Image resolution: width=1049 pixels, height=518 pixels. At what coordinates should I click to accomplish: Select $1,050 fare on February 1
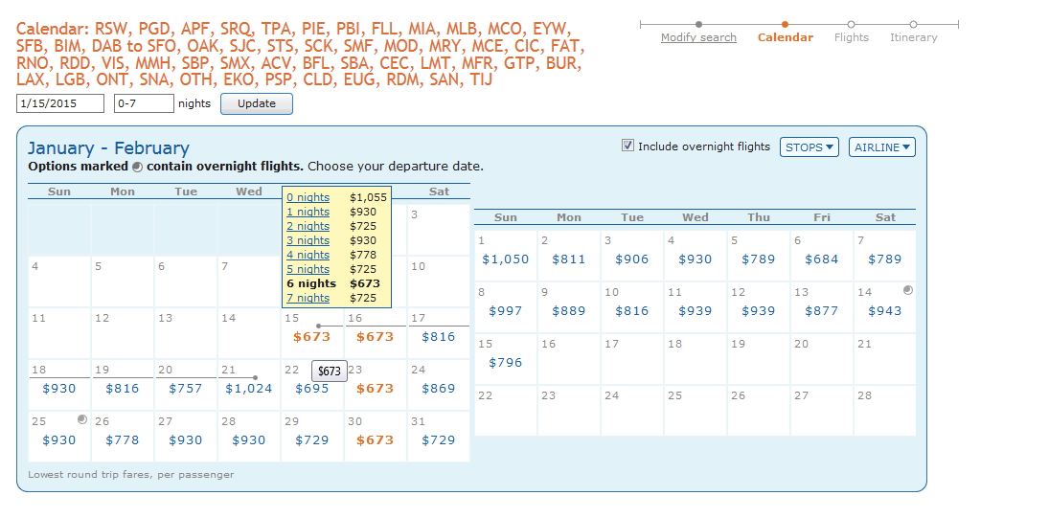[x=505, y=259]
